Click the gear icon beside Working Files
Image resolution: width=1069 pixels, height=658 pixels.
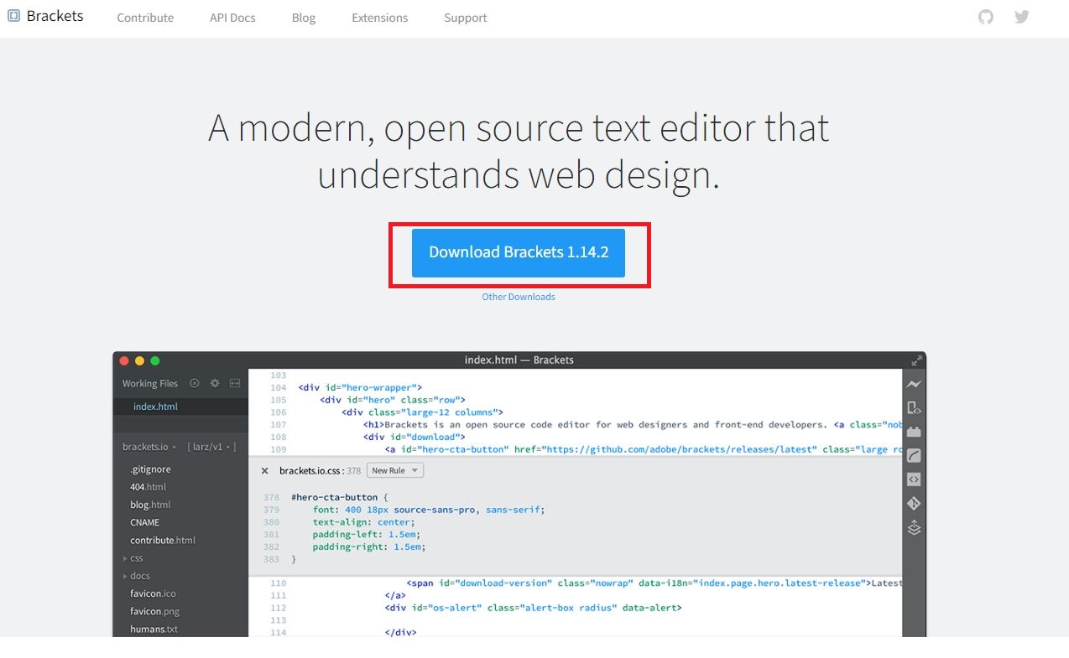pos(214,383)
